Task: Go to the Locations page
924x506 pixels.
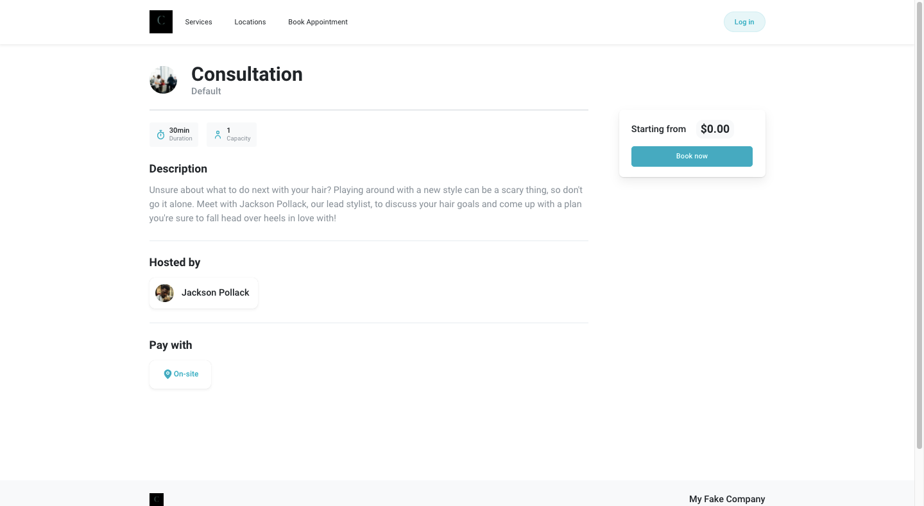Action: point(250,22)
